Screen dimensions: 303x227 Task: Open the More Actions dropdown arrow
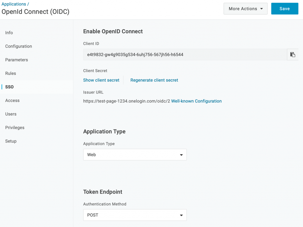pyautogui.click(x=262, y=9)
